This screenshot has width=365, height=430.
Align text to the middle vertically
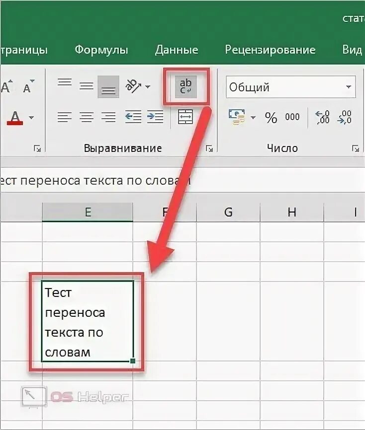(x=87, y=86)
